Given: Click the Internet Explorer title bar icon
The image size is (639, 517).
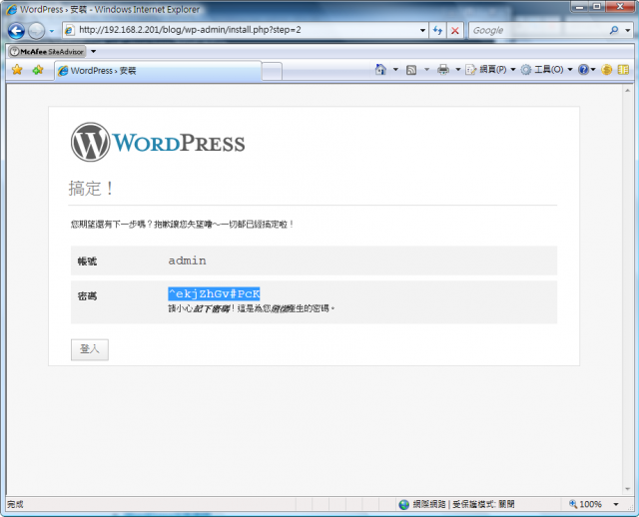Looking at the screenshot, I should (11, 9).
